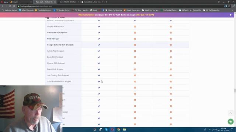This screenshot has width=236, height=132.
Task: Click the Opera icon in the taskbar
Action: [112, 129]
